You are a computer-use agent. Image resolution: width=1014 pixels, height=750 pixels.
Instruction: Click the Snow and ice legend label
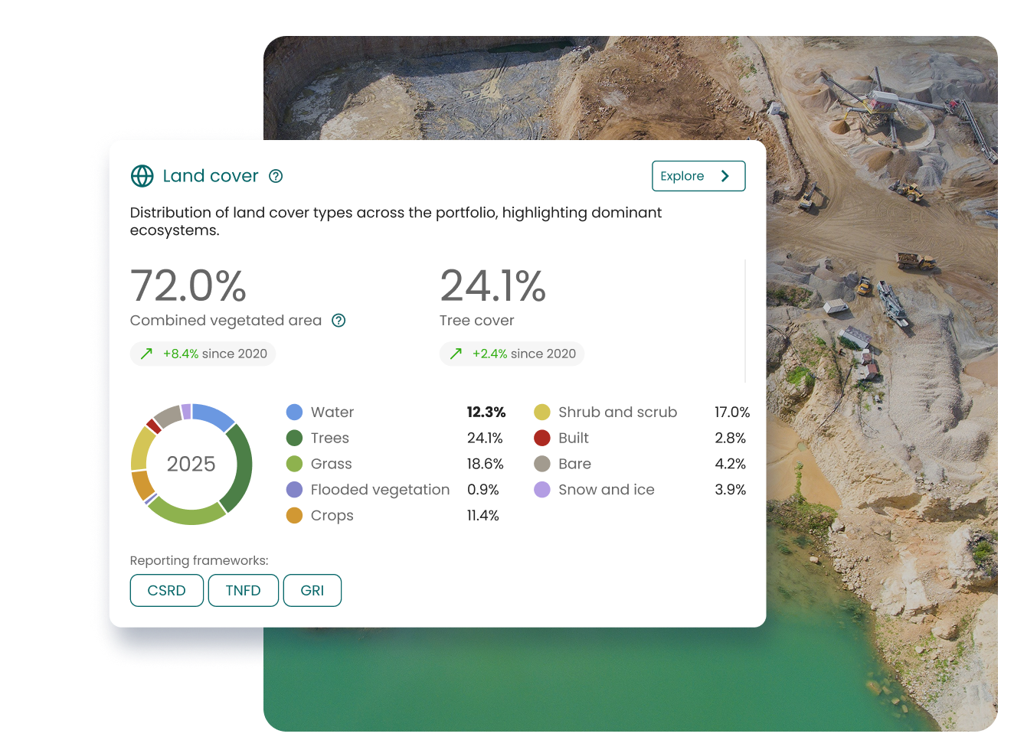point(607,490)
